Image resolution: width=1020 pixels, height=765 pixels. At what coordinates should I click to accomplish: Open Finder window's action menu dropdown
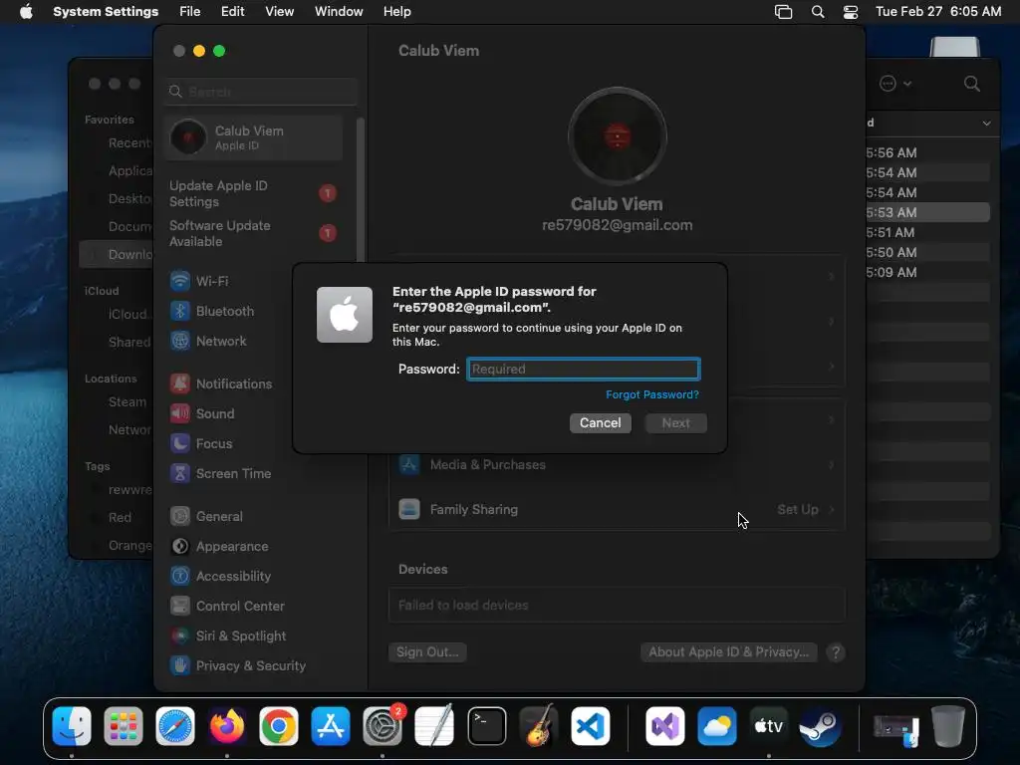point(895,84)
